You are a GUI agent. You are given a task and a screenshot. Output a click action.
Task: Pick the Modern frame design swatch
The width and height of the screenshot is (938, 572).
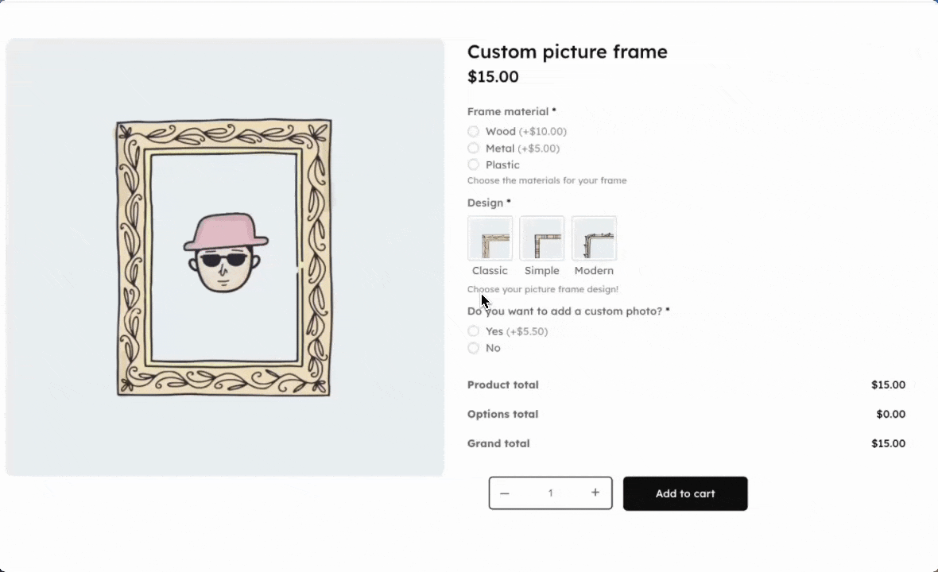pyautogui.click(x=594, y=238)
